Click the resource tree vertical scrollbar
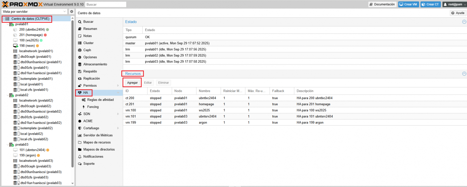The width and height of the screenshot is (467, 187). click(x=72, y=94)
